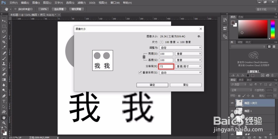Click the 立即获取! link
Viewport: 278px width, 139px height.
[253, 71]
